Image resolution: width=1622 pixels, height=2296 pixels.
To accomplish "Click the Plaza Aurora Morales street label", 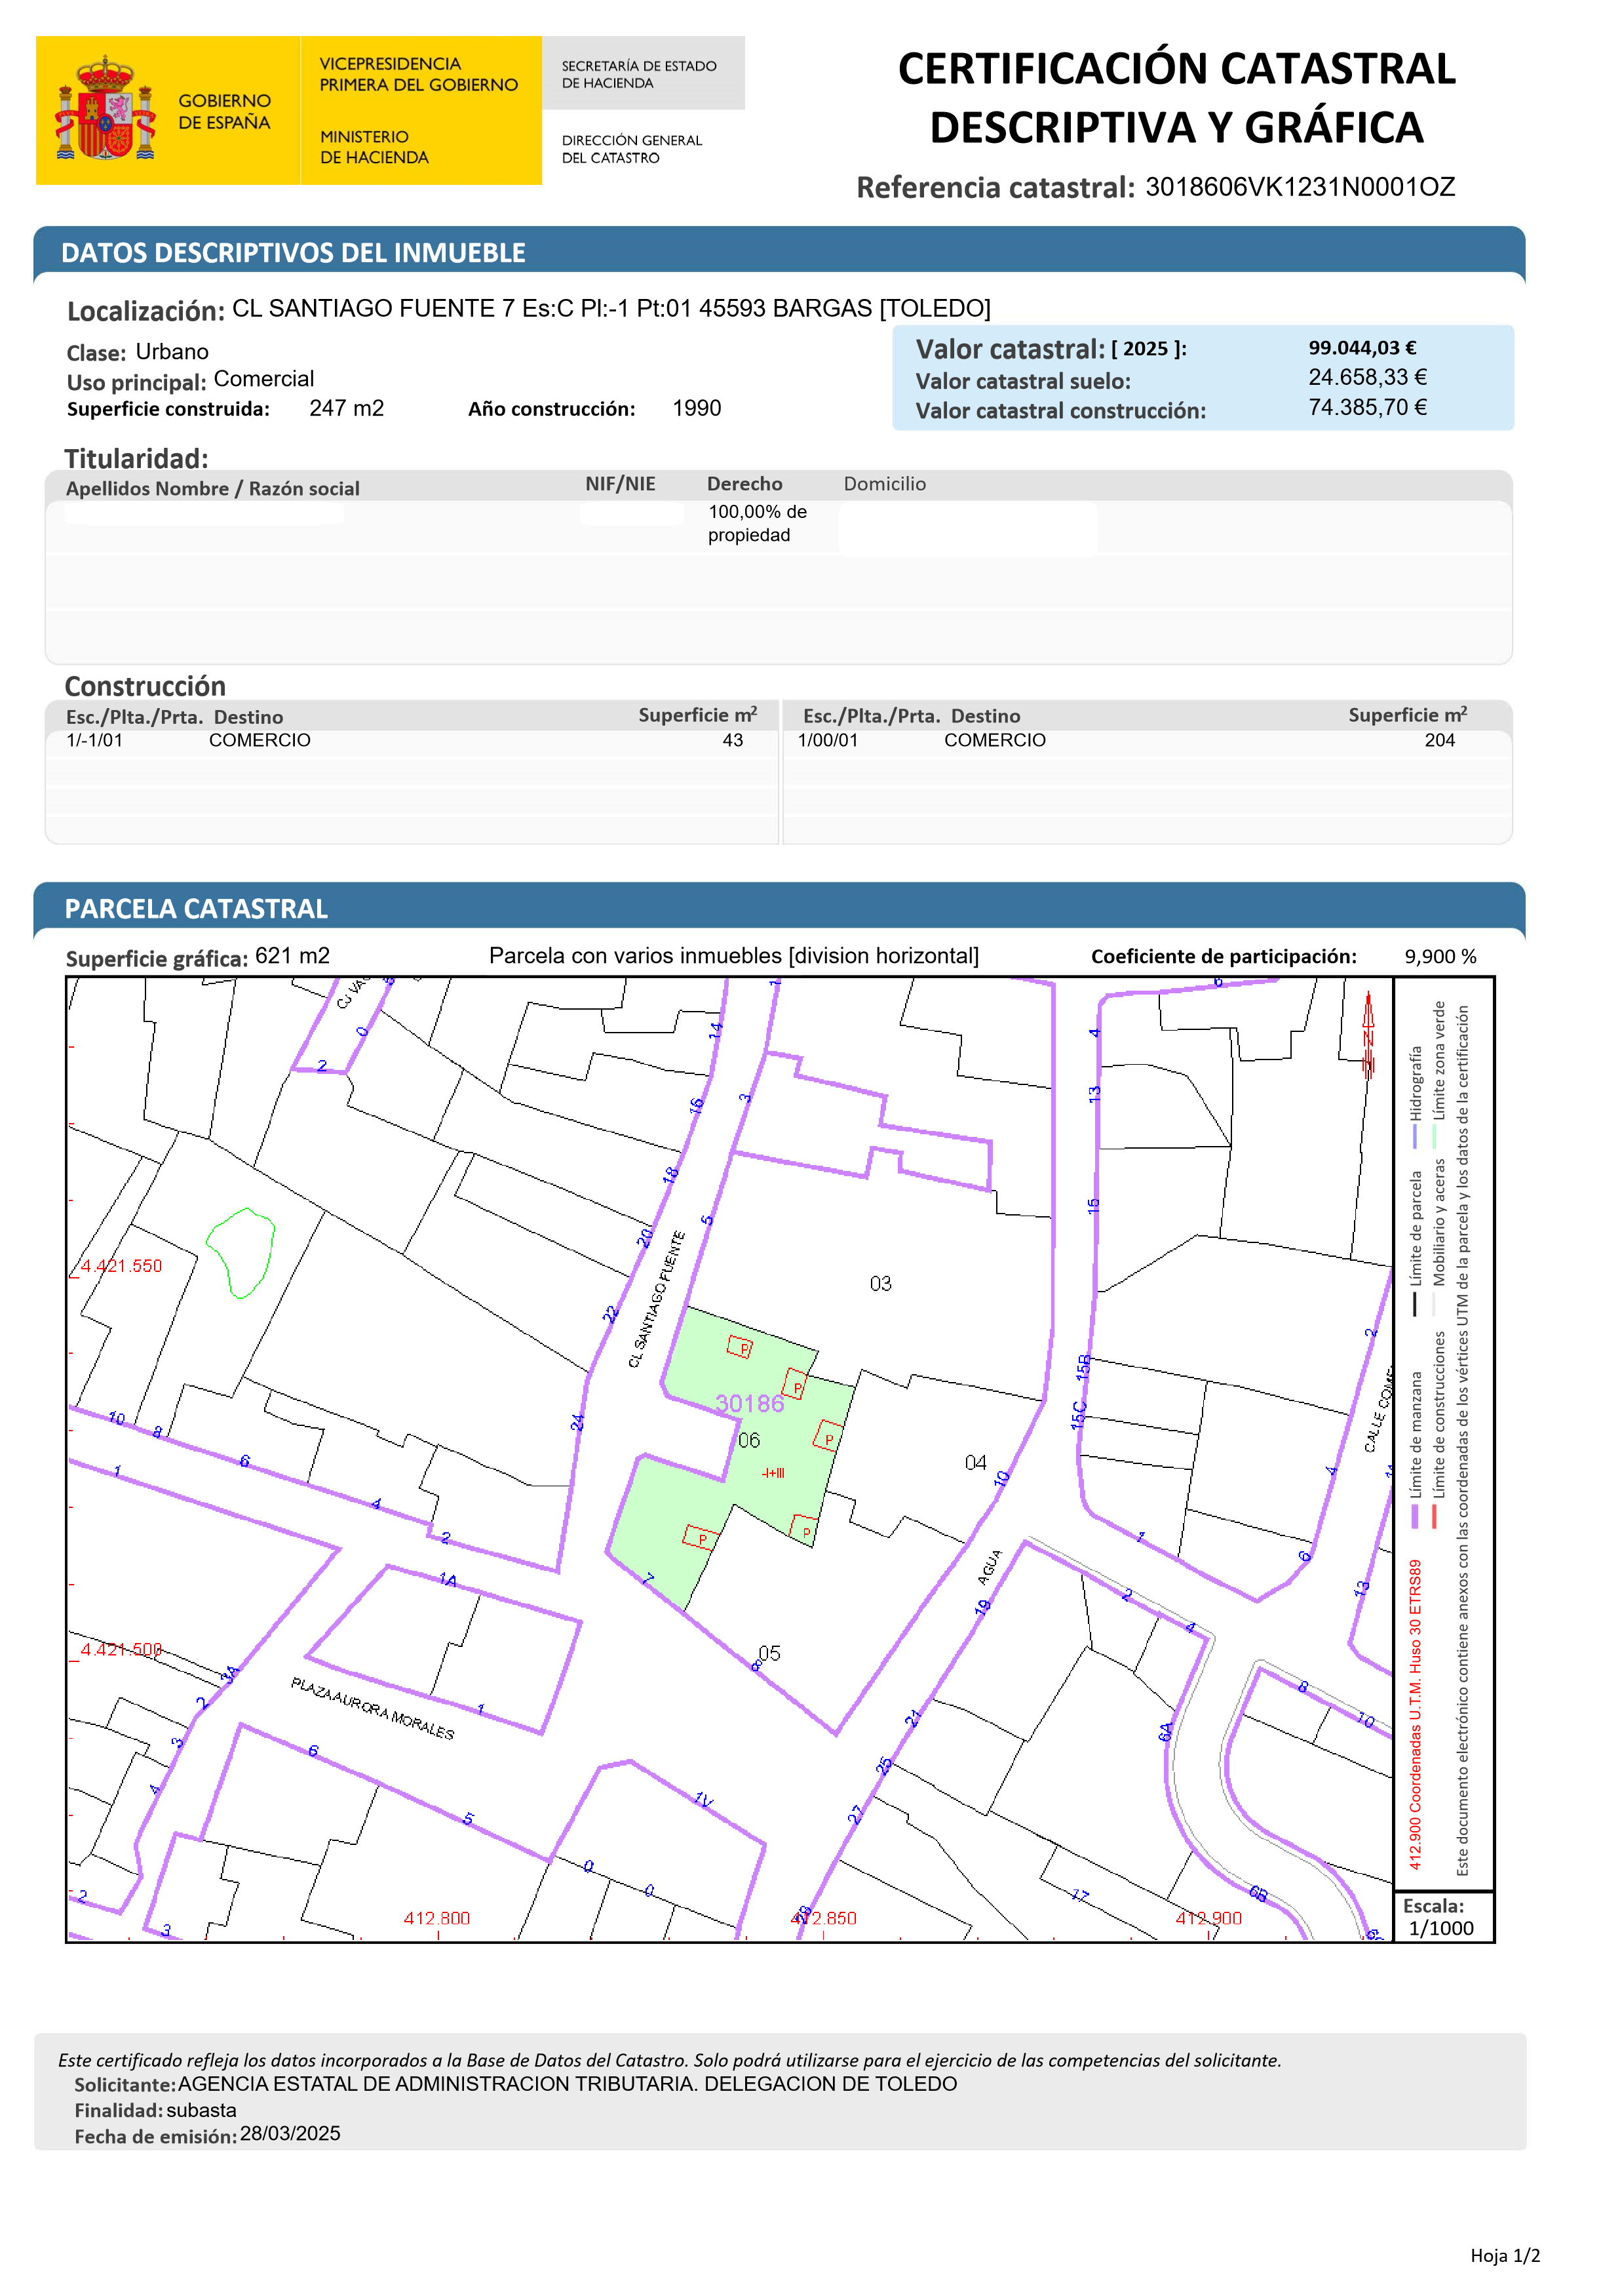I will [x=372, y=1709].
